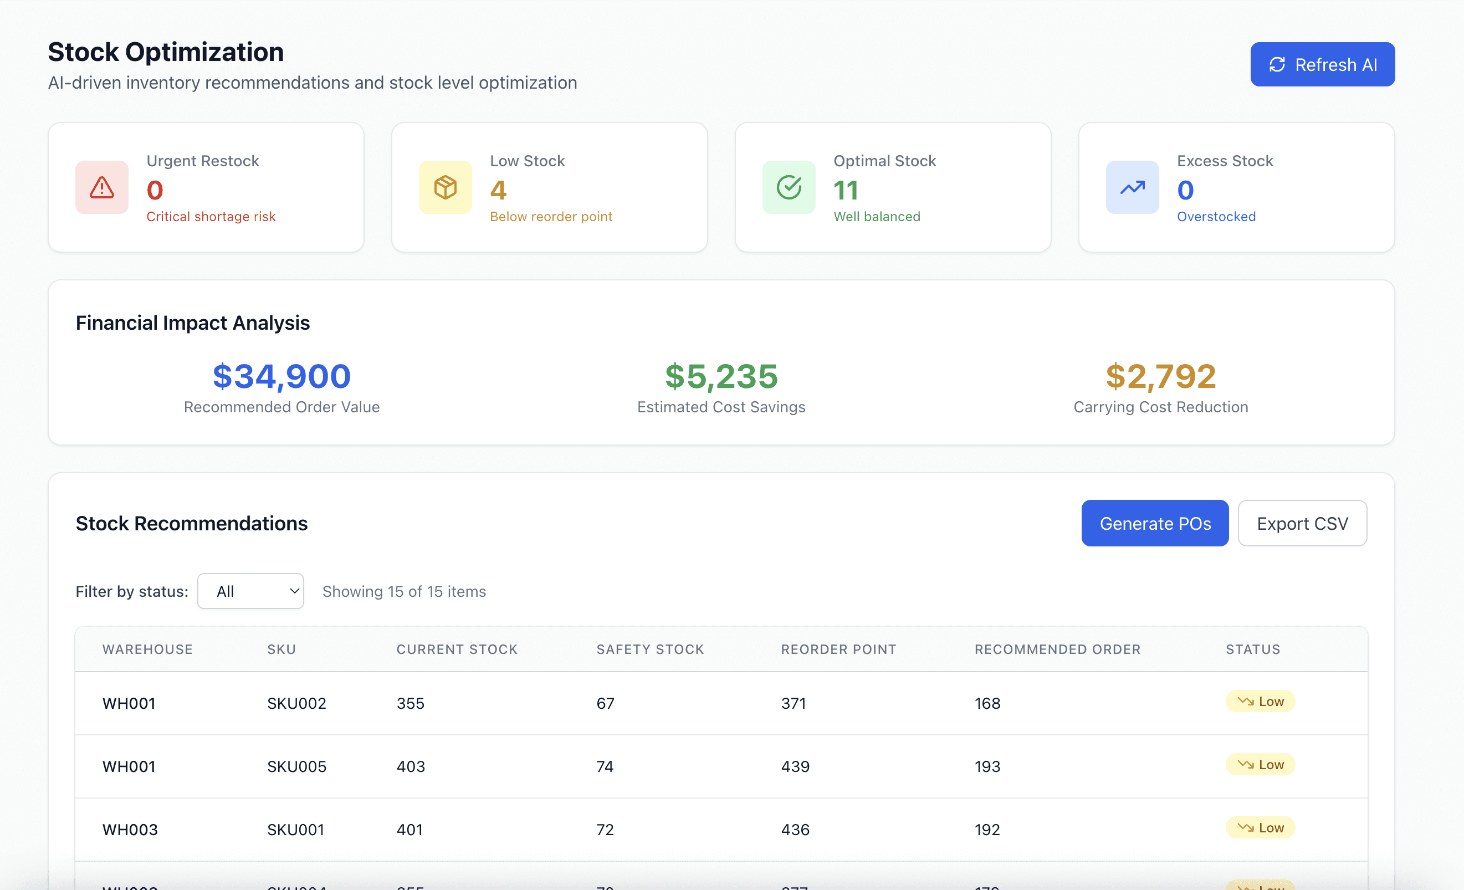Click the Low status badge for SKU001
This screenshot has width=1464, height=890.
pos(1260,827)
